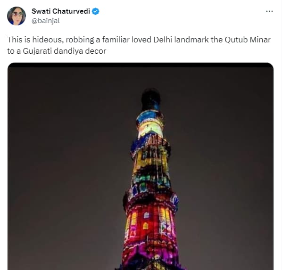Click the words 'This is hideous'
The image size is (282, 270).
35,40
